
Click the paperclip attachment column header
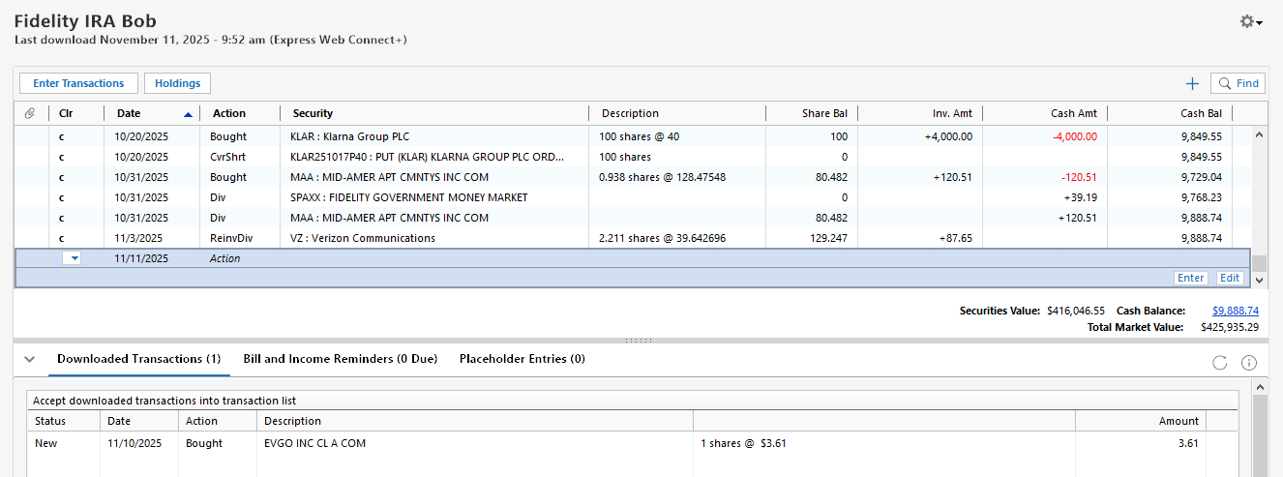pyautogui.click(x=30, y=113)
